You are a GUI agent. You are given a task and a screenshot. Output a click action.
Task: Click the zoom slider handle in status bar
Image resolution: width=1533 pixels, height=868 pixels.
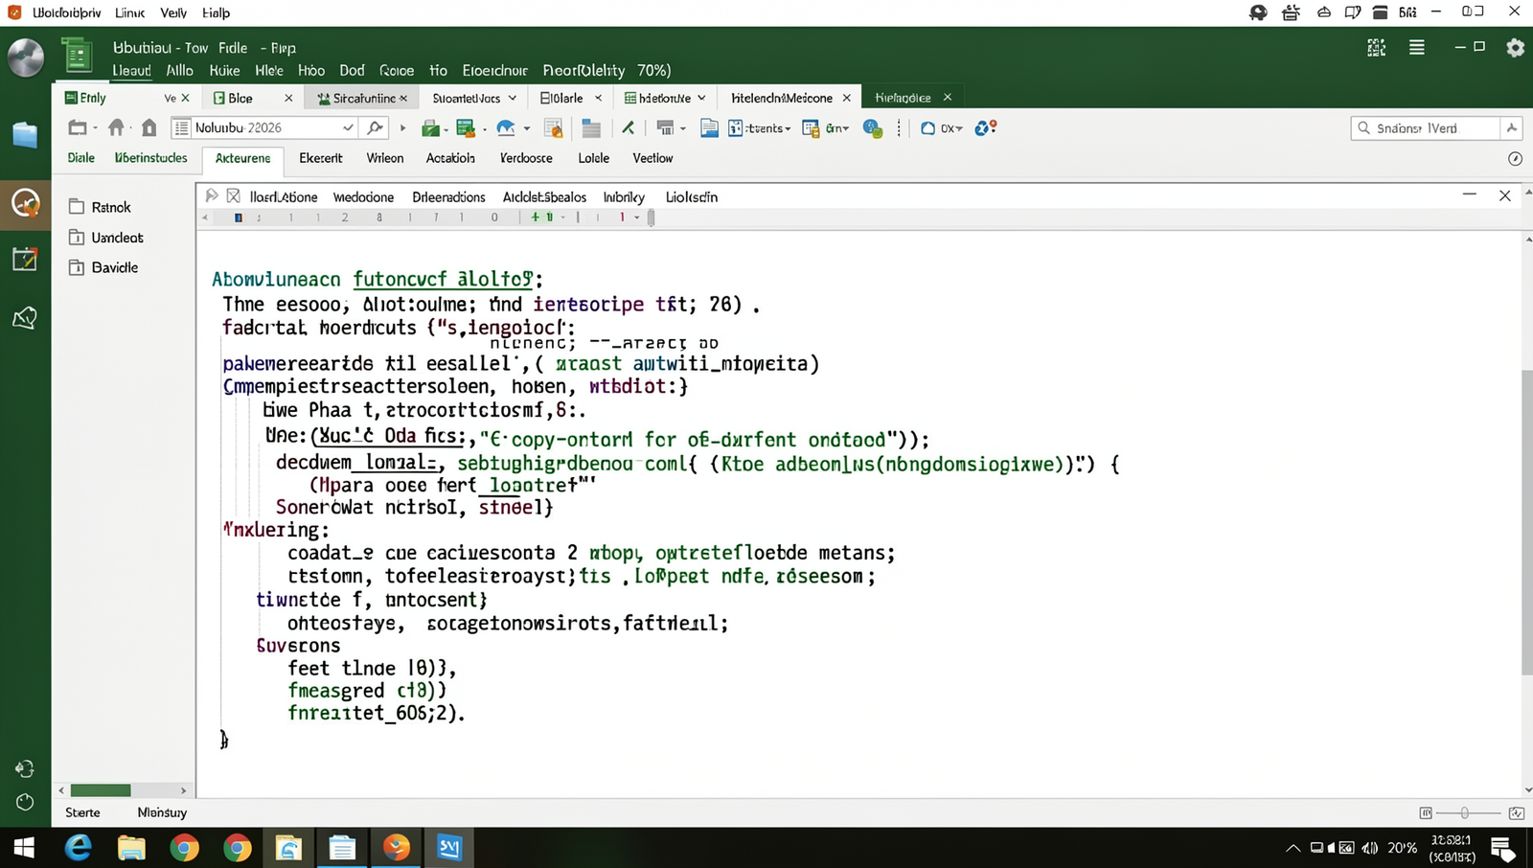pyautogui.click(x=1464, y=812)
